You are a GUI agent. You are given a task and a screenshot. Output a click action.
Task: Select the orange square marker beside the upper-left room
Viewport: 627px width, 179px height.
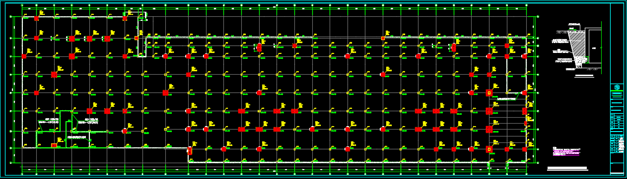(x=137, y=38)
